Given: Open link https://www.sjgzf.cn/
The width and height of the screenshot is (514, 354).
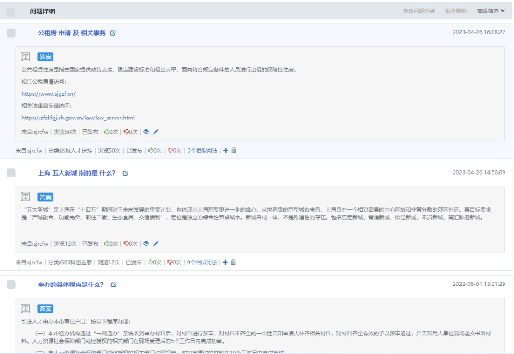Looking at the screenshot, I should click(x=49, y=94).
